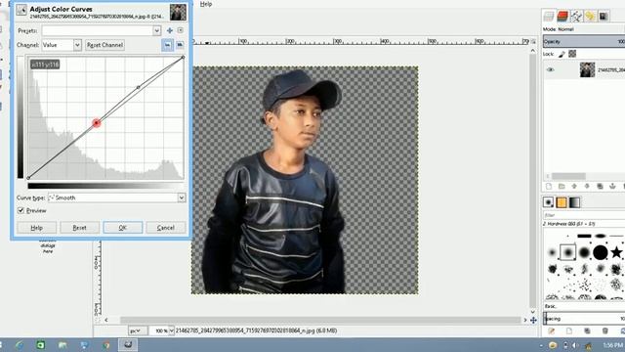Create a new layer group
Viewport: 625px width, 352px height.
click(562, 187)
